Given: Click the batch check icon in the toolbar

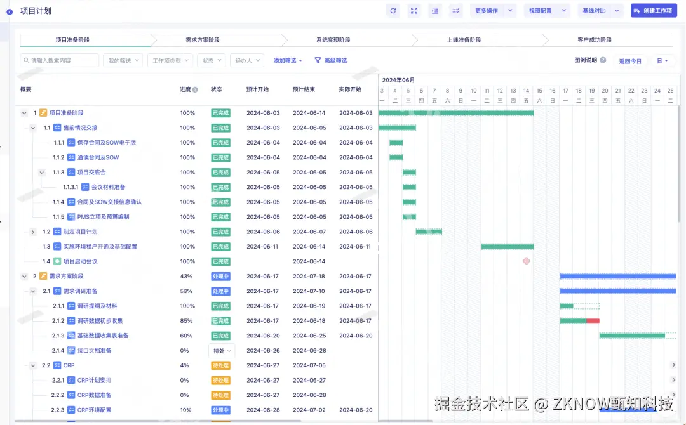Looking at the screenshot, I should coord(456,11).
